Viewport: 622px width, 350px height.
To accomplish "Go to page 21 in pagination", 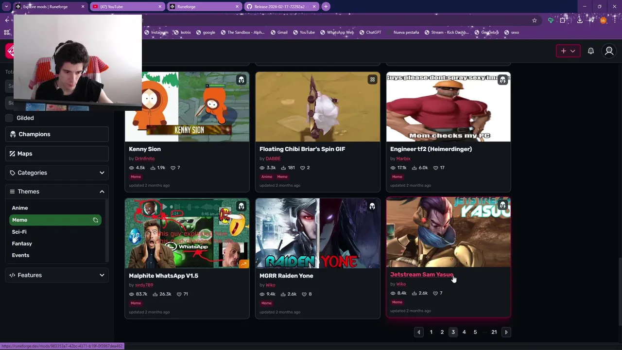I will click(x=494, y=332).
